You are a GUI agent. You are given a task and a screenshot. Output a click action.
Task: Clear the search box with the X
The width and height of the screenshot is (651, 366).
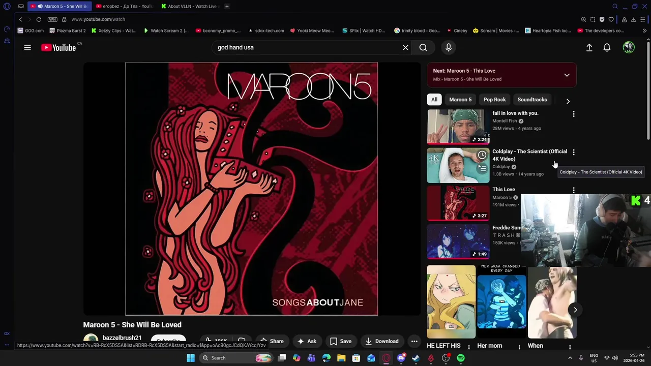[405, 47]
